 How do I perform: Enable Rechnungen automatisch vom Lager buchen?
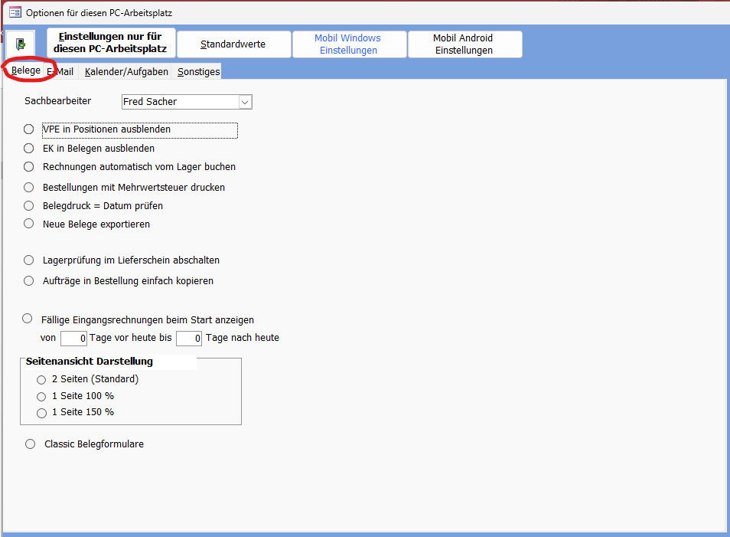tap(29, 166)
